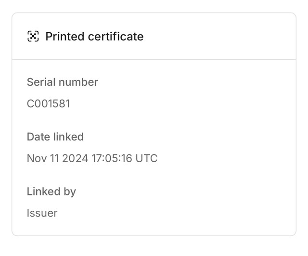308x256 pixels.
Task: Click the Printed certificate heading
Action: tap(94, 37)
